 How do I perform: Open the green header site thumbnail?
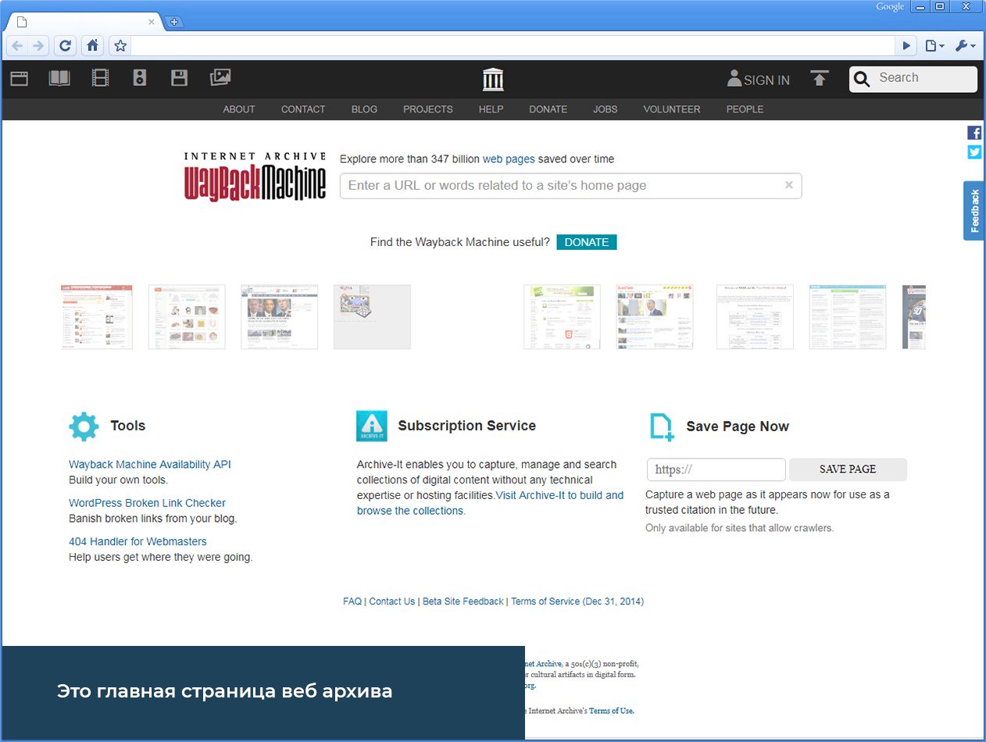pyautogui.click(x=562, y=316)
